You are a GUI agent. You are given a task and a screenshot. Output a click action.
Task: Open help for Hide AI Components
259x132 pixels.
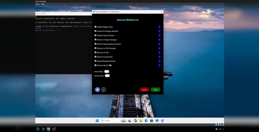[x=159, y=57]
